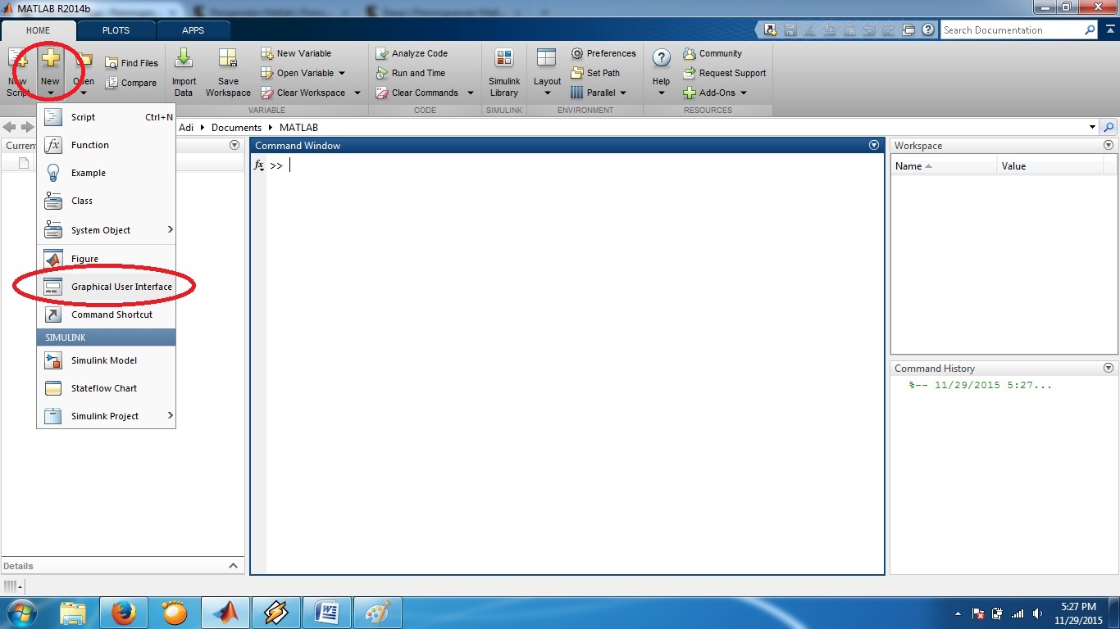Image resolution: width=1120 pixels, height=629 pixels.
Task: Select Graphical User Interface from the menu
Action: coord(121,287)
